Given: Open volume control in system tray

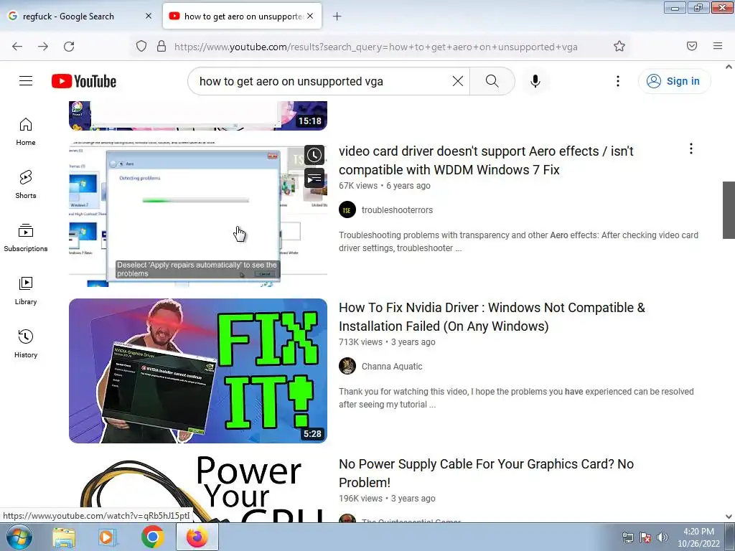Looking at the screenshot, I should (663, 537).
